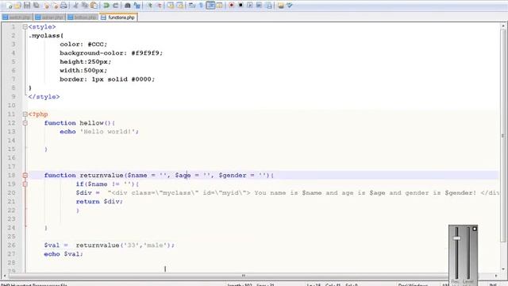508x286 pixels.
Task: Click the horizontal scrollbar thumb
Action: point(243,276)
